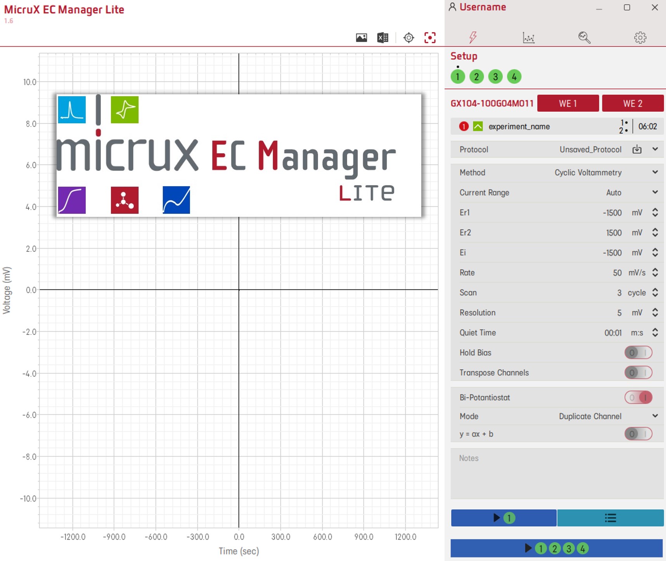
Task: Click the WE 2 button
Action: pyautogui.click(x=633, y=104)
